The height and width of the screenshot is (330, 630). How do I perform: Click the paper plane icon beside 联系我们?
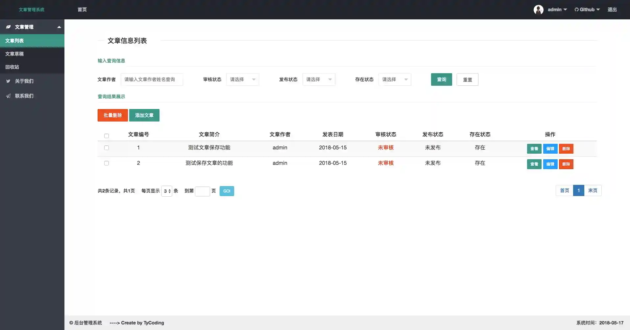pos(8,96)
